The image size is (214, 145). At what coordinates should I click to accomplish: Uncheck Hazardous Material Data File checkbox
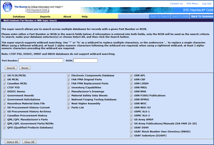pos(5,104)
